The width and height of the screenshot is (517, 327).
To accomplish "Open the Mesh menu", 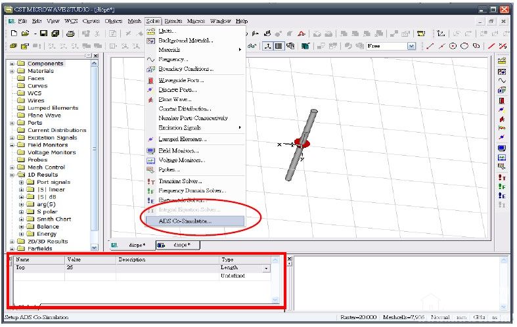I will [x=134, y=21].
